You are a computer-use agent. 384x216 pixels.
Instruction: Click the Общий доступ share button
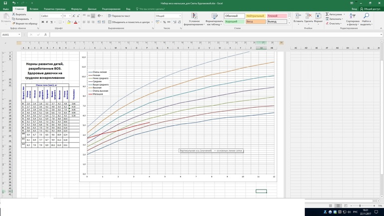click(x=370, y=9)
